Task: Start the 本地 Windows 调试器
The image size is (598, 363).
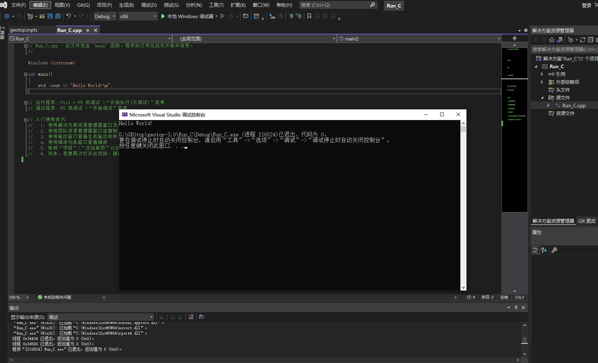Action: coord(189,16)
